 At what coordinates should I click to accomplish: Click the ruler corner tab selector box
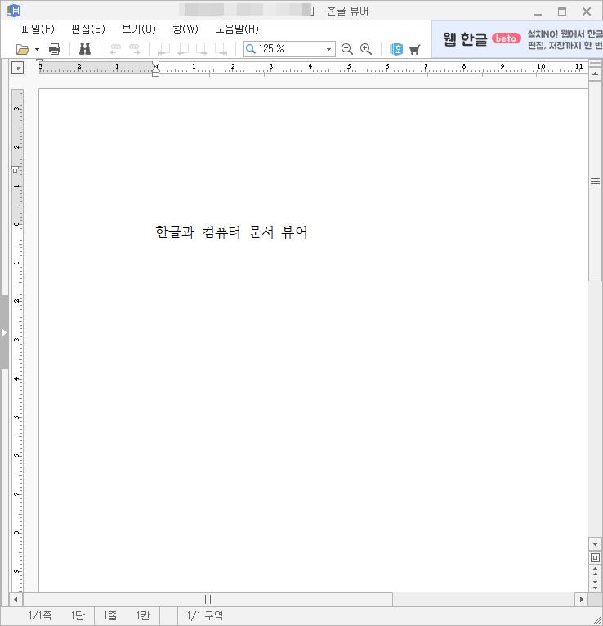tap(17, 68)
